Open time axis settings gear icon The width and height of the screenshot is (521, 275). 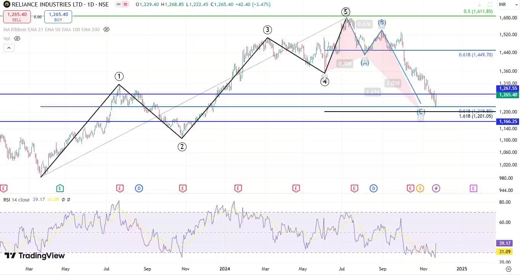[508, 269]
